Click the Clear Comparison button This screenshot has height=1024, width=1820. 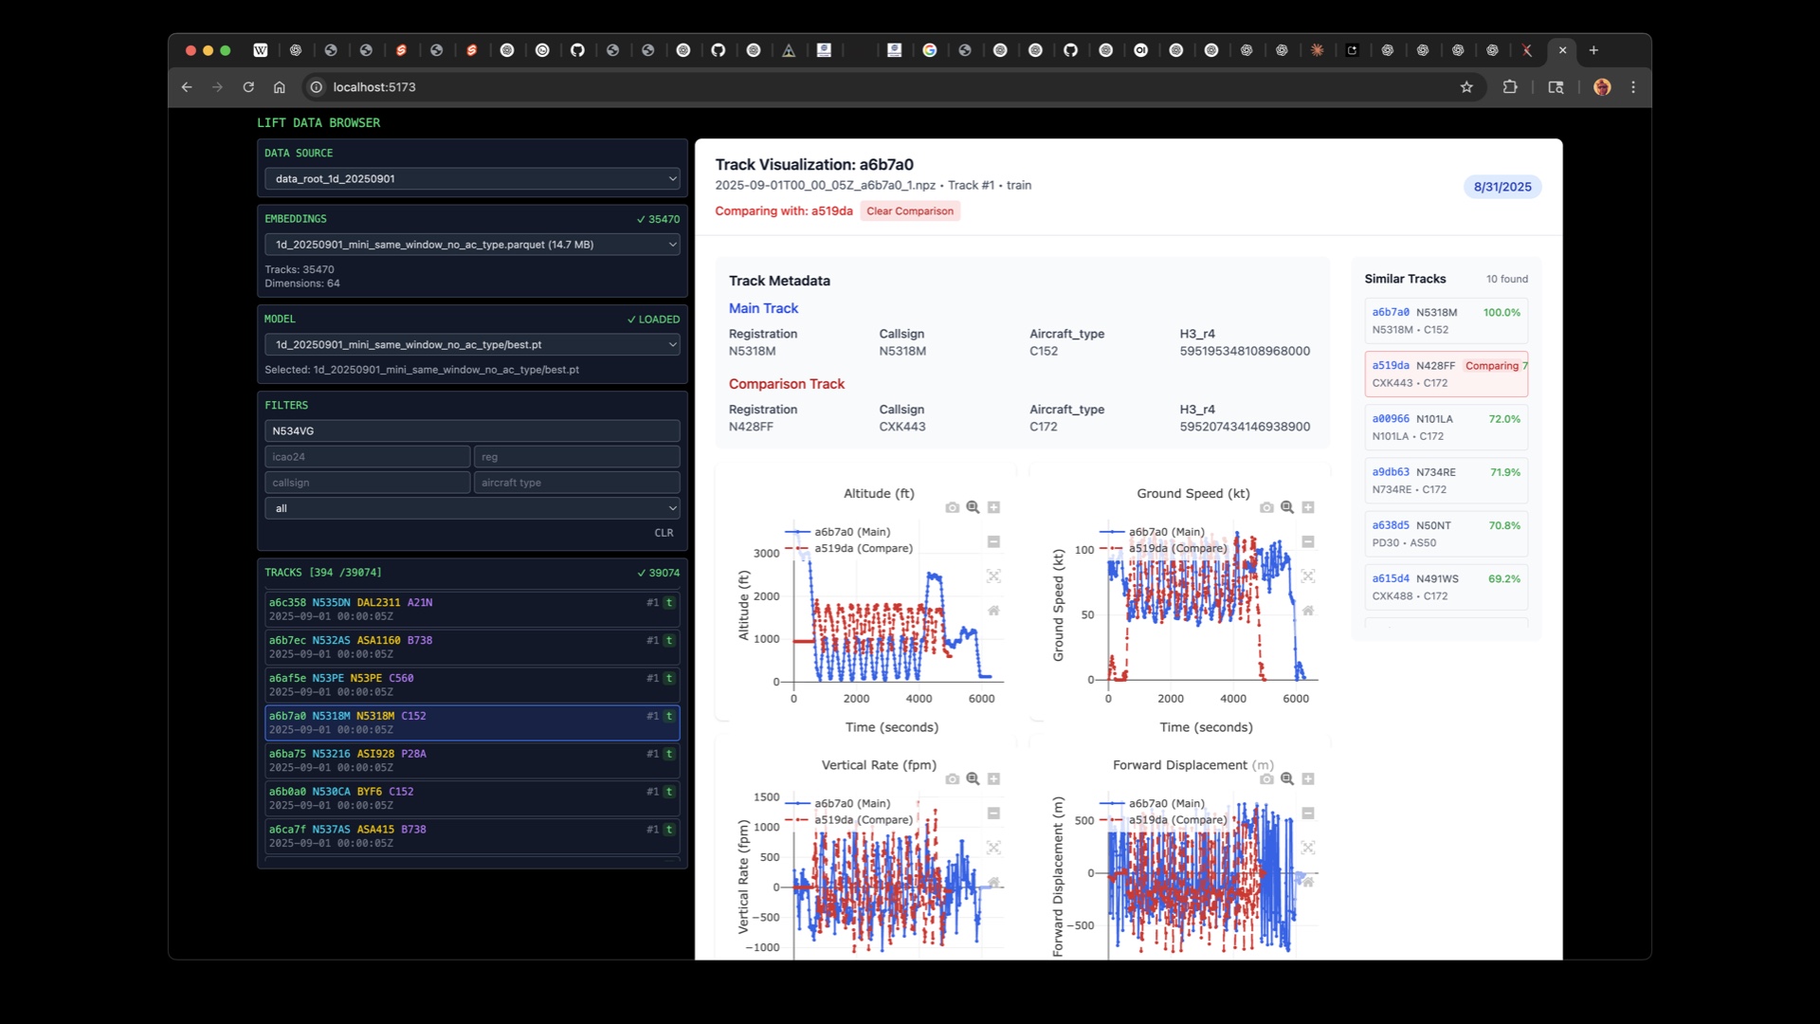(910, 211)
